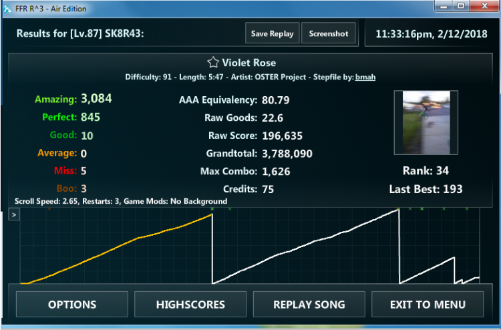
Task: Expand the graph panel with the arrow button
Action: pyautogui.click(x=13, y=214)
